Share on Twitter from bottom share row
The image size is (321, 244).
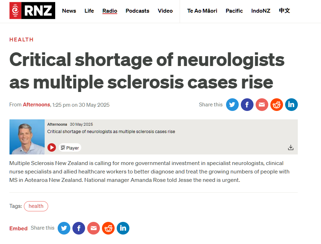(x=64, y=228)
